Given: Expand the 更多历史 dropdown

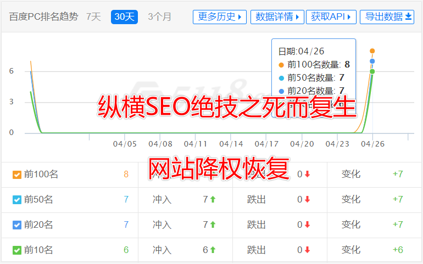Looking at the screenshot, I should tap(219, 17).
